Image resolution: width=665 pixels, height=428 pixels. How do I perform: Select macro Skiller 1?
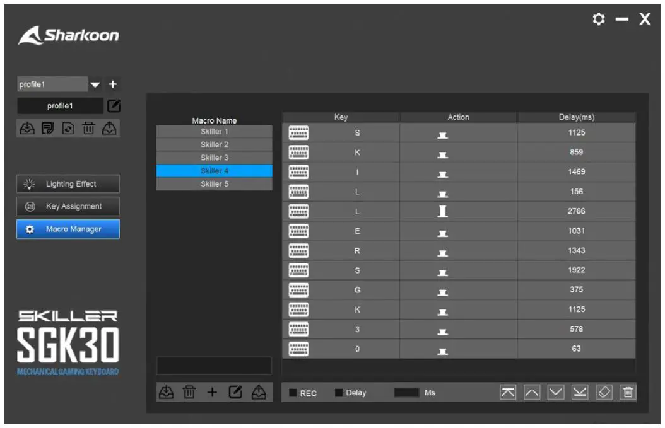214,131
